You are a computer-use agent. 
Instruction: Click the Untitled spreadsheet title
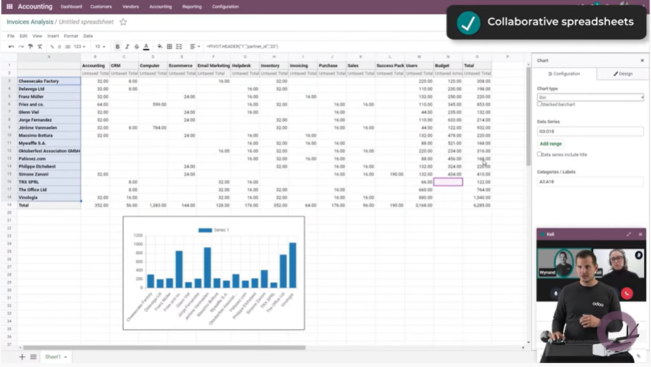pos(86,22)
